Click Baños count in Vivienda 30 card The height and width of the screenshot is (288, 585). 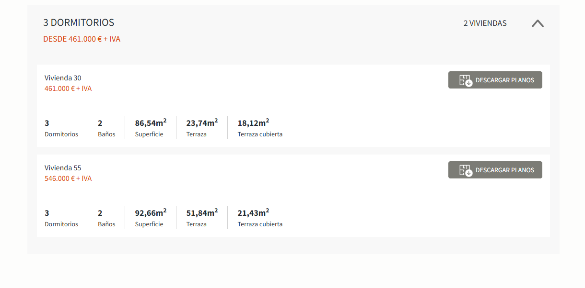(100, 123)
